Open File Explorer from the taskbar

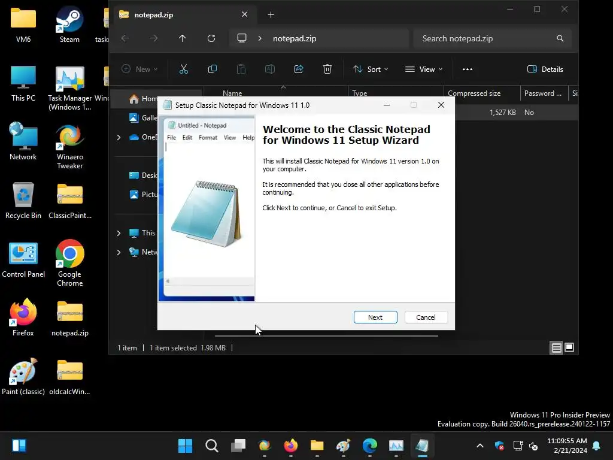point(317,445)
